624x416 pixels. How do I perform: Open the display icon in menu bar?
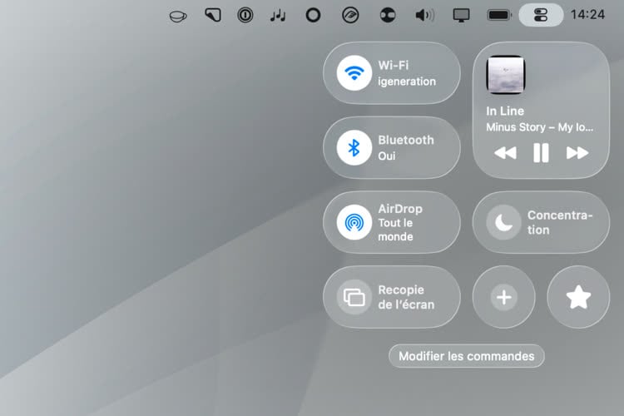tap(462, 15)
